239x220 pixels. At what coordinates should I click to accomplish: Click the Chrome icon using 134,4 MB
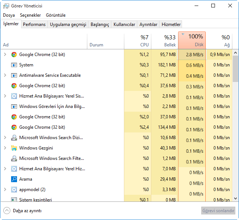tap(14, 127)
